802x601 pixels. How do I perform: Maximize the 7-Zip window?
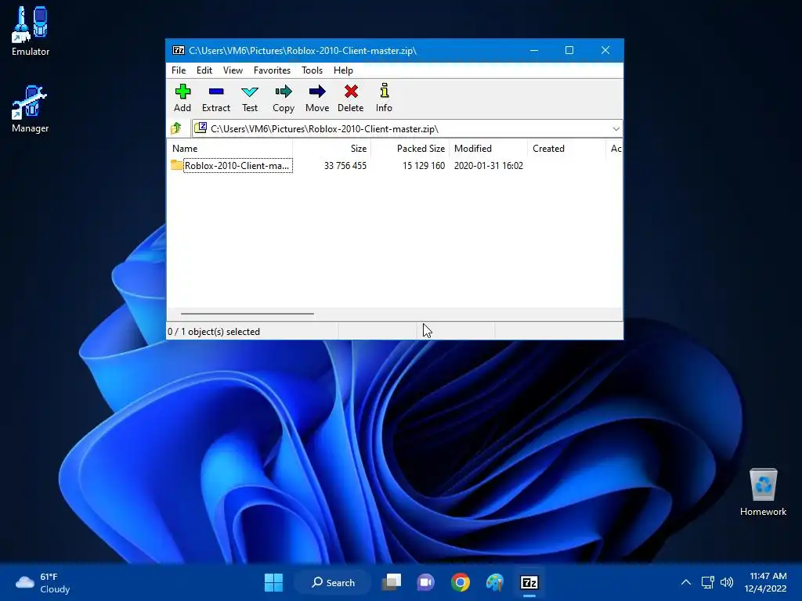tap(569, 50)
